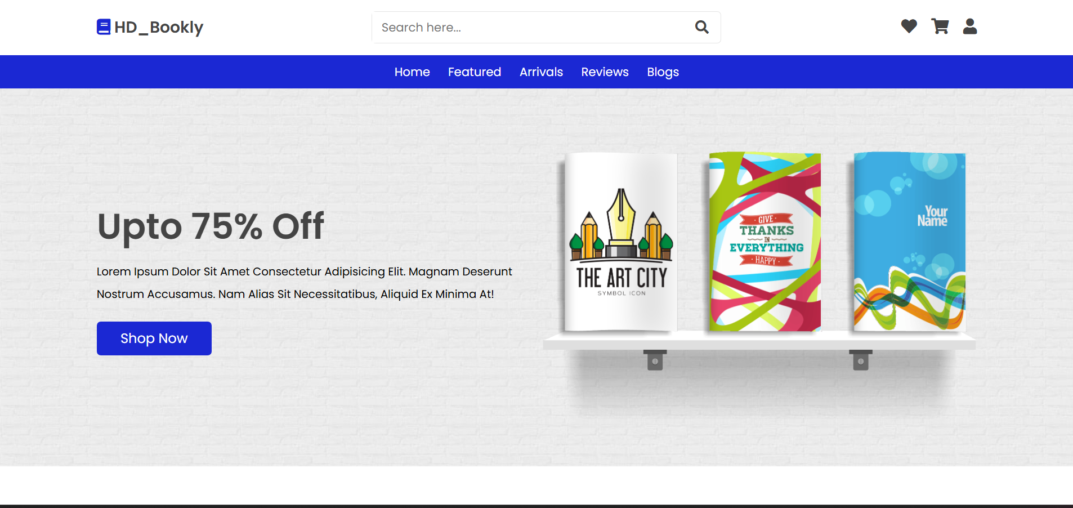Screen dimensions: 1073x508
Task: Open the Featured nav link
Action: (x=474, y=72)
